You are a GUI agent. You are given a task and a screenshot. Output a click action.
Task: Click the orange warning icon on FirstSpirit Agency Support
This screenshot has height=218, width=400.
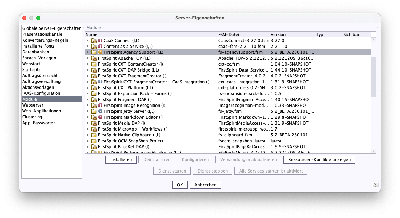coord(100,52)
